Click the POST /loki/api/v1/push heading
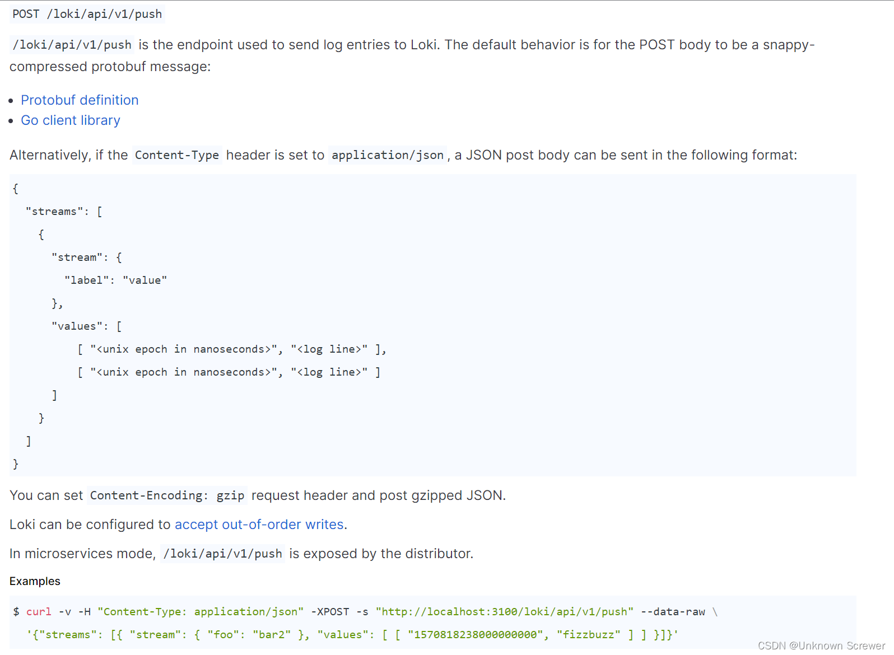894x655 pixels. coord(87,14)
